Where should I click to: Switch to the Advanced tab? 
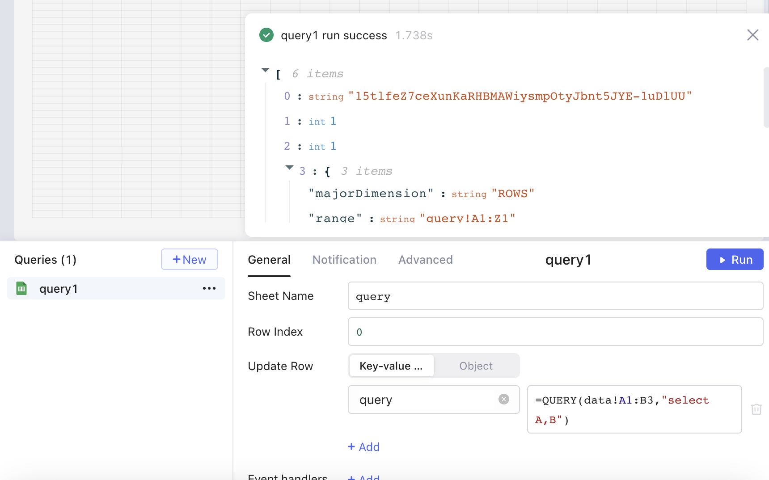pyautogui.click(x=426, y=260)
